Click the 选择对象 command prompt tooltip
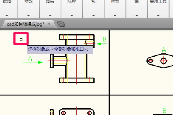Viewport: 173px width, 115px height. point(60,49)
